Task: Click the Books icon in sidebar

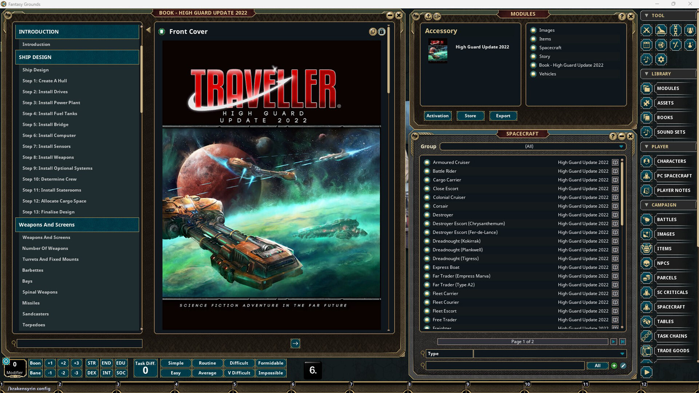Action: 647,118
